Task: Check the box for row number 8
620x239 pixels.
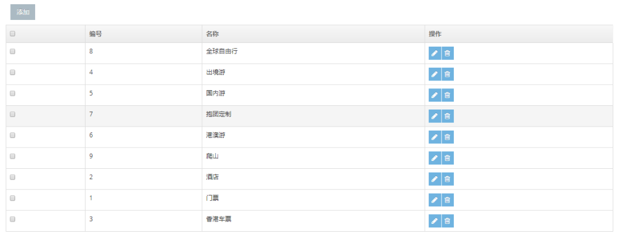Action: coord(13,51)
